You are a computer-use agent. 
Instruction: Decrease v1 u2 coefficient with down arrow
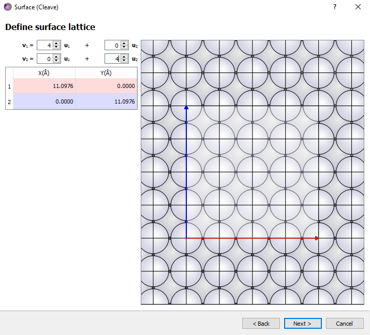click(x=124, y=47)
